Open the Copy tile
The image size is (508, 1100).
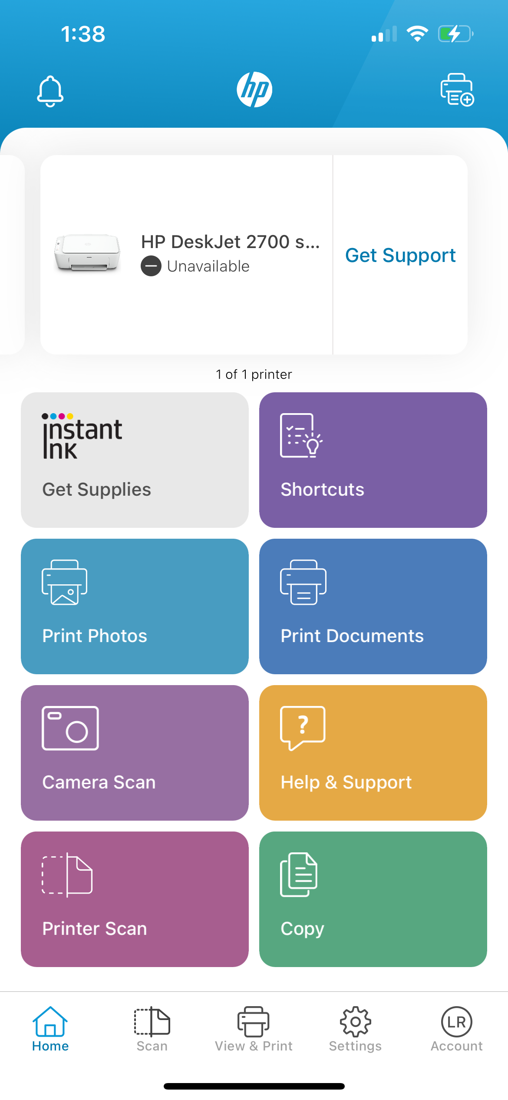pos(373,899)
